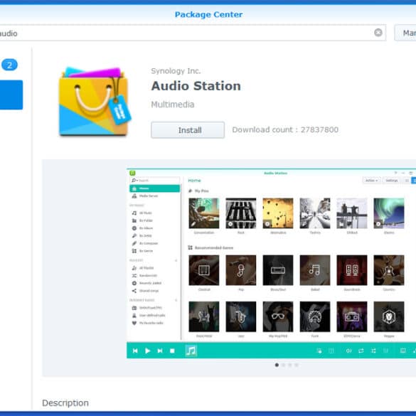Show the fourth preview screenshot via carousel dot
Viewport: 416px width, 416px height.
click(x=297, y=365)
